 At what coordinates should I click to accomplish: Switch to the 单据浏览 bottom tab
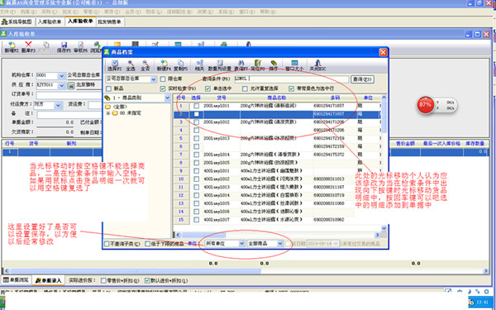pos(17,280)
